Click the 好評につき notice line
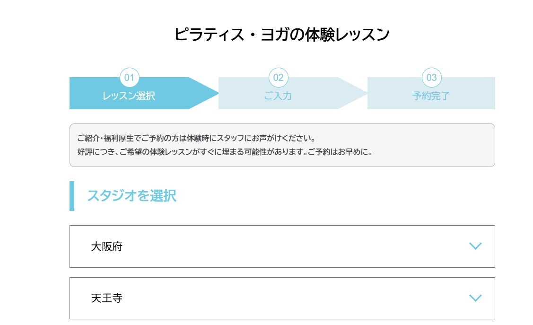 [x=225, y=152]
